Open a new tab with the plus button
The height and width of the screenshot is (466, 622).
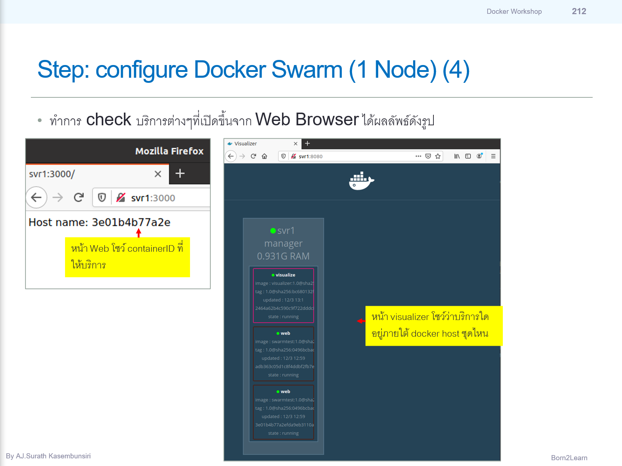click(307, 143)
